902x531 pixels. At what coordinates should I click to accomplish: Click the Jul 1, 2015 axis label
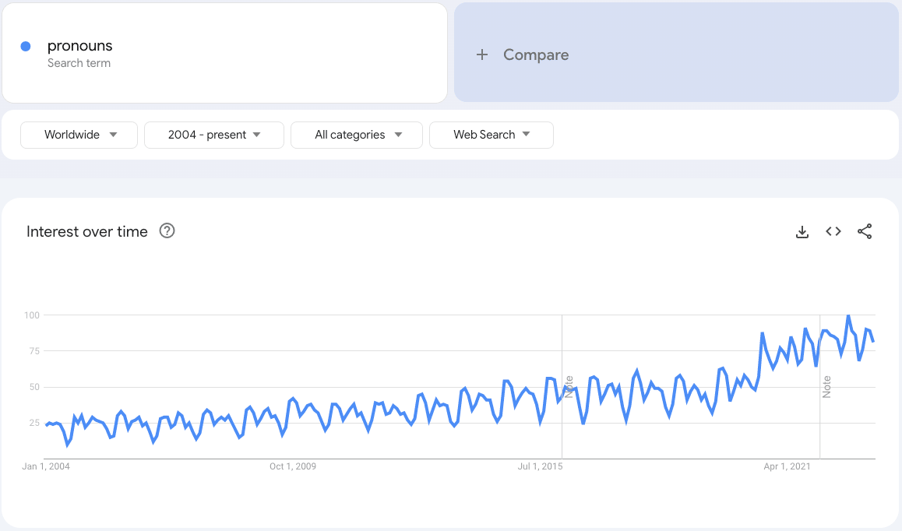[x=540, y=466]
